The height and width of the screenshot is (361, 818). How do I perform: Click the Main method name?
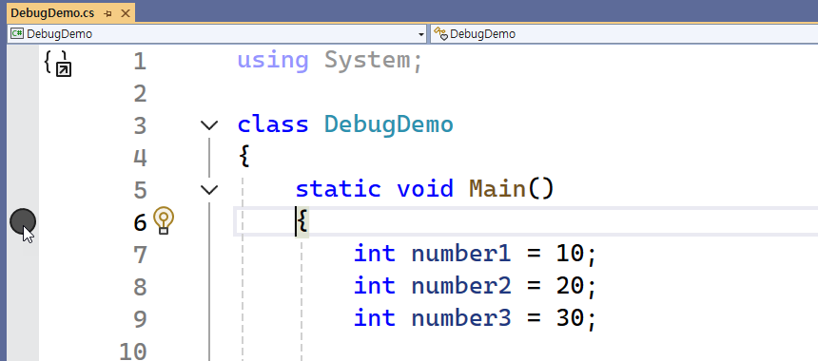[497, 188]
